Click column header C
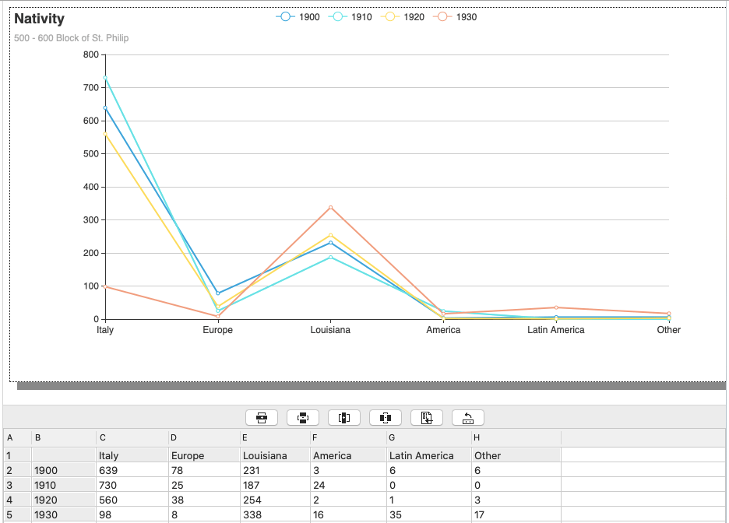 tap(132, 438)
